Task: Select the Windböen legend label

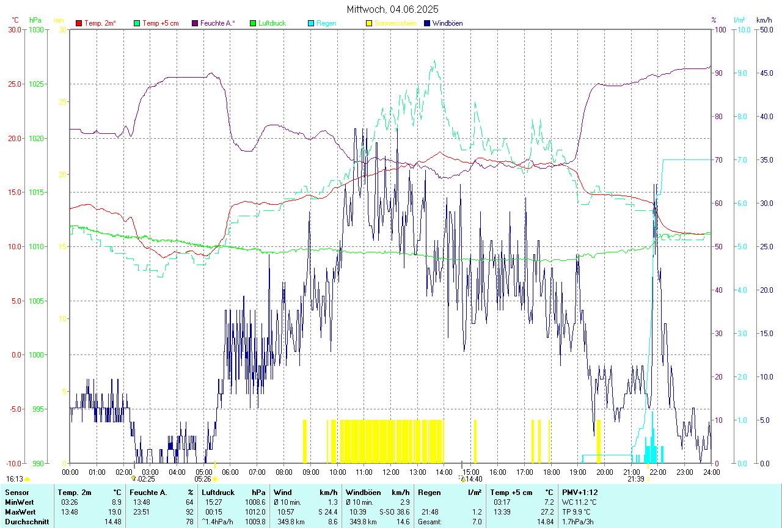Action: [448, 23]
